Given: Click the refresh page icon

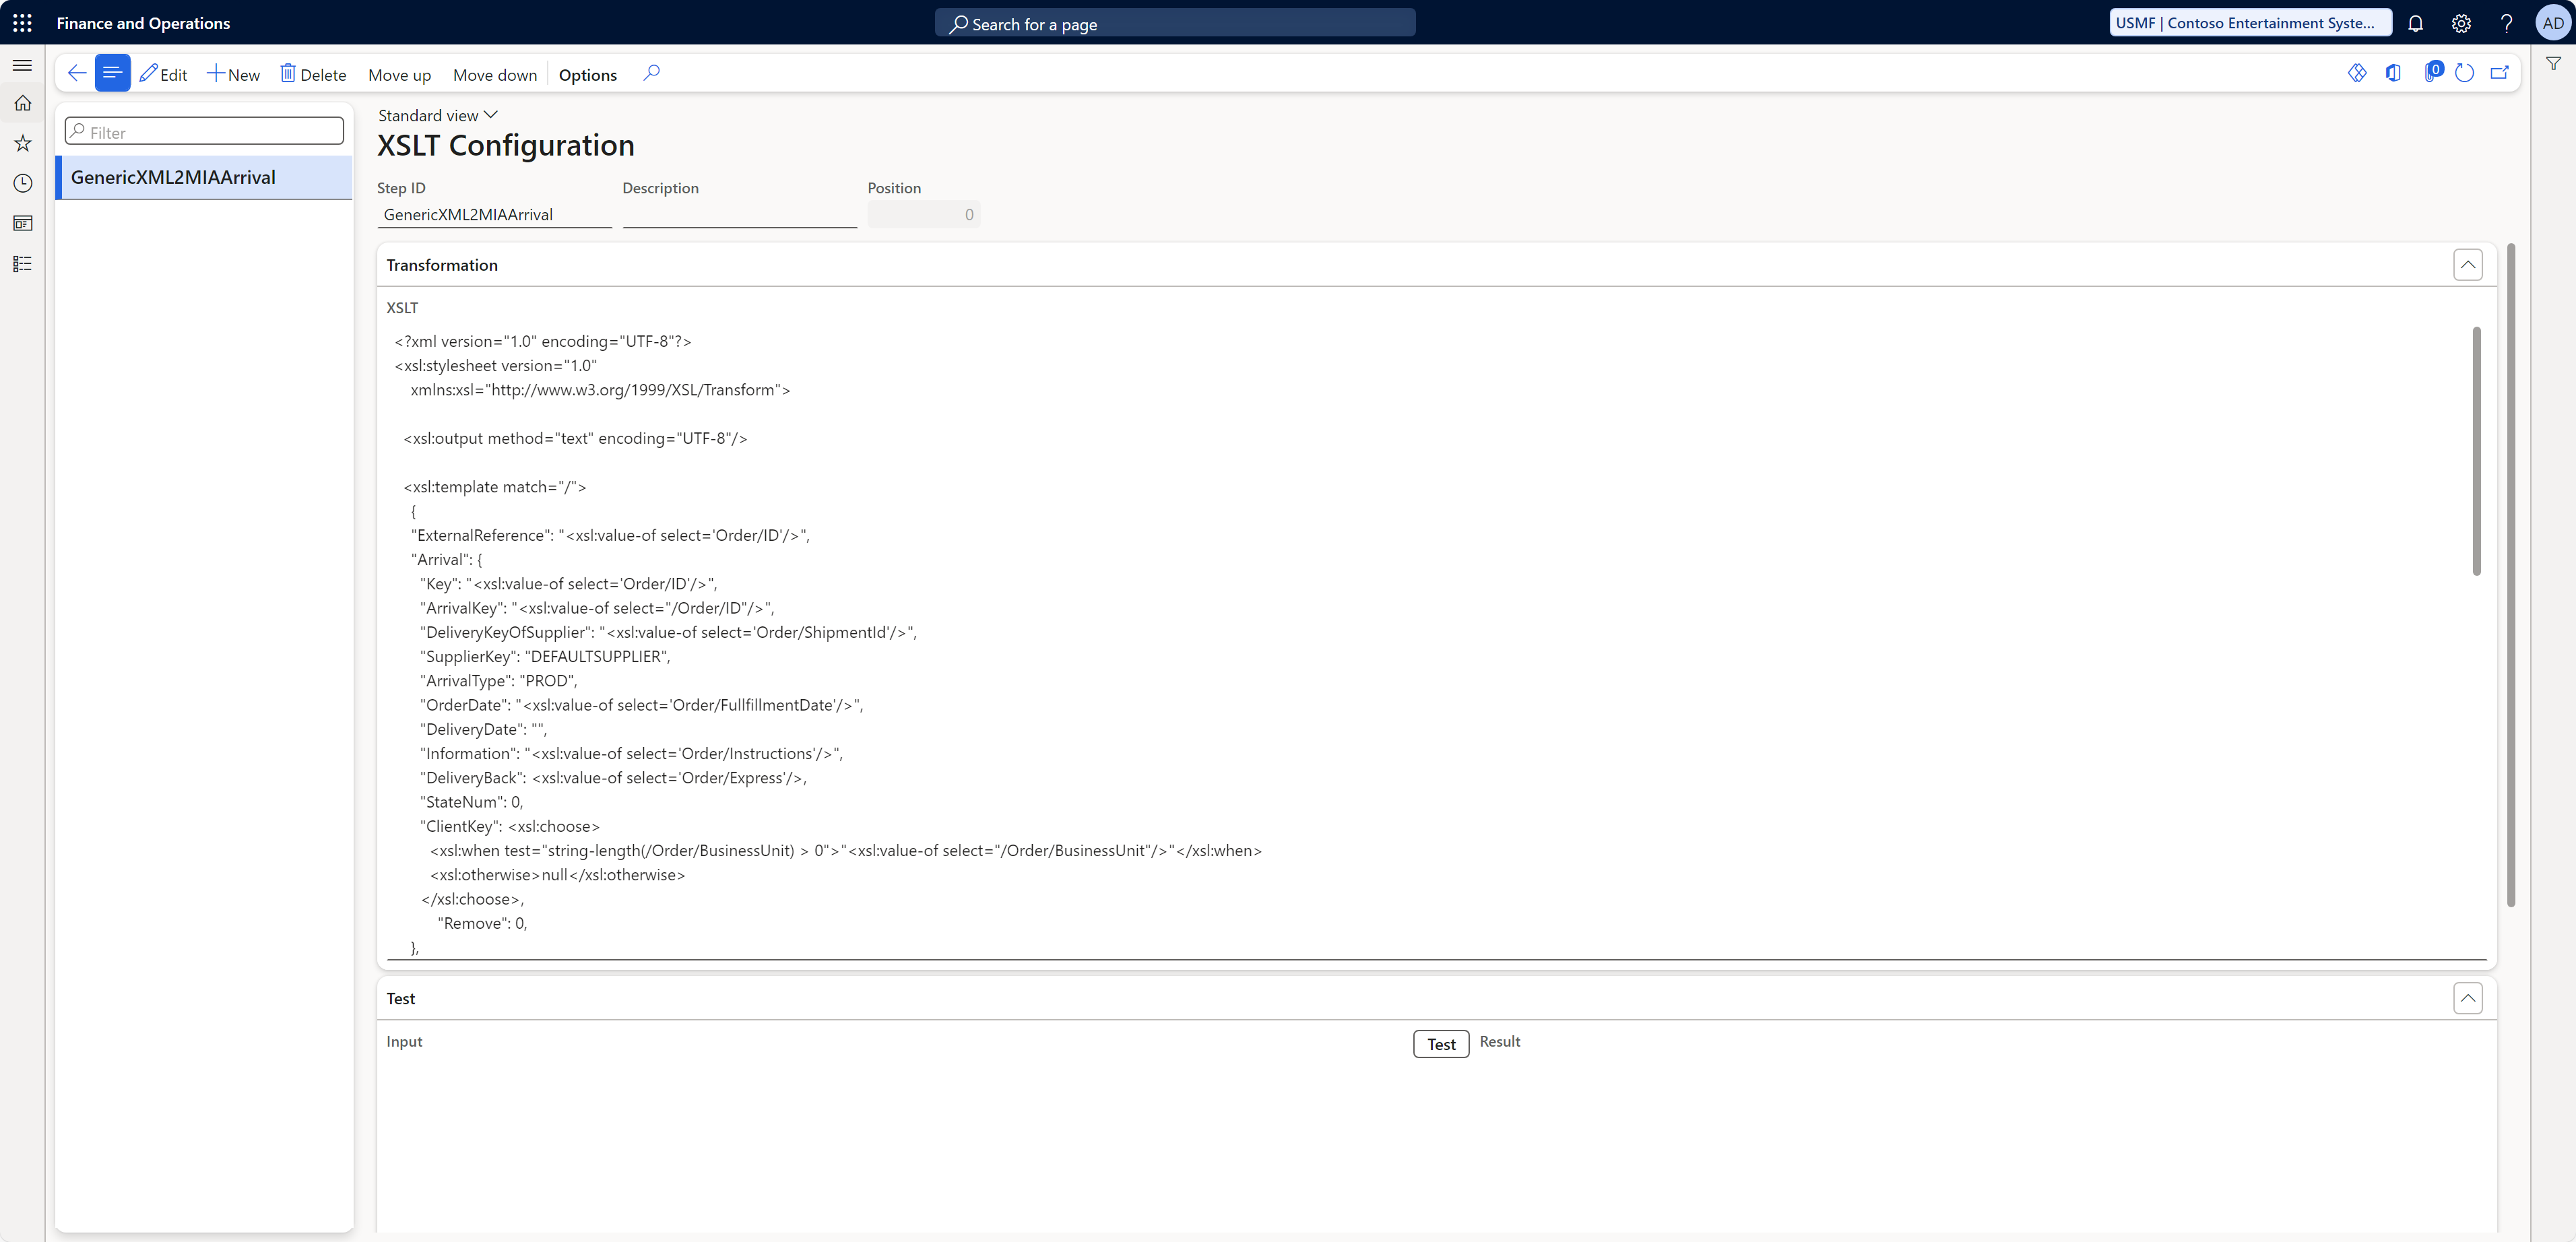Looking at the screenshot, I should point(2464,73).
